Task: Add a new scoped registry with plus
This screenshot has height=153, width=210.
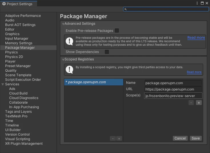Action: [119, 138]
